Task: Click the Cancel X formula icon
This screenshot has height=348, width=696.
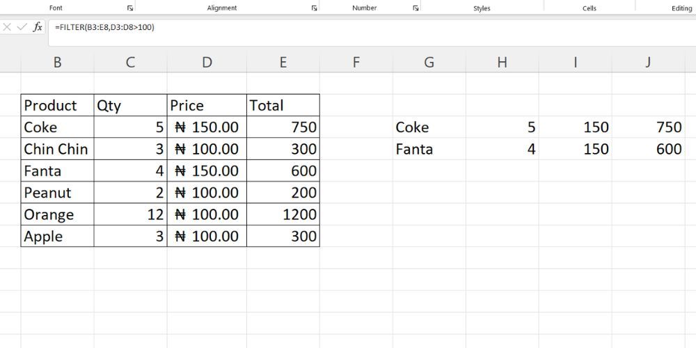Action: (x=7, y=27)
